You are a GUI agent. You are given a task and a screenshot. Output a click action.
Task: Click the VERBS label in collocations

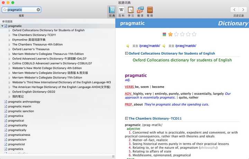point(129,87)
